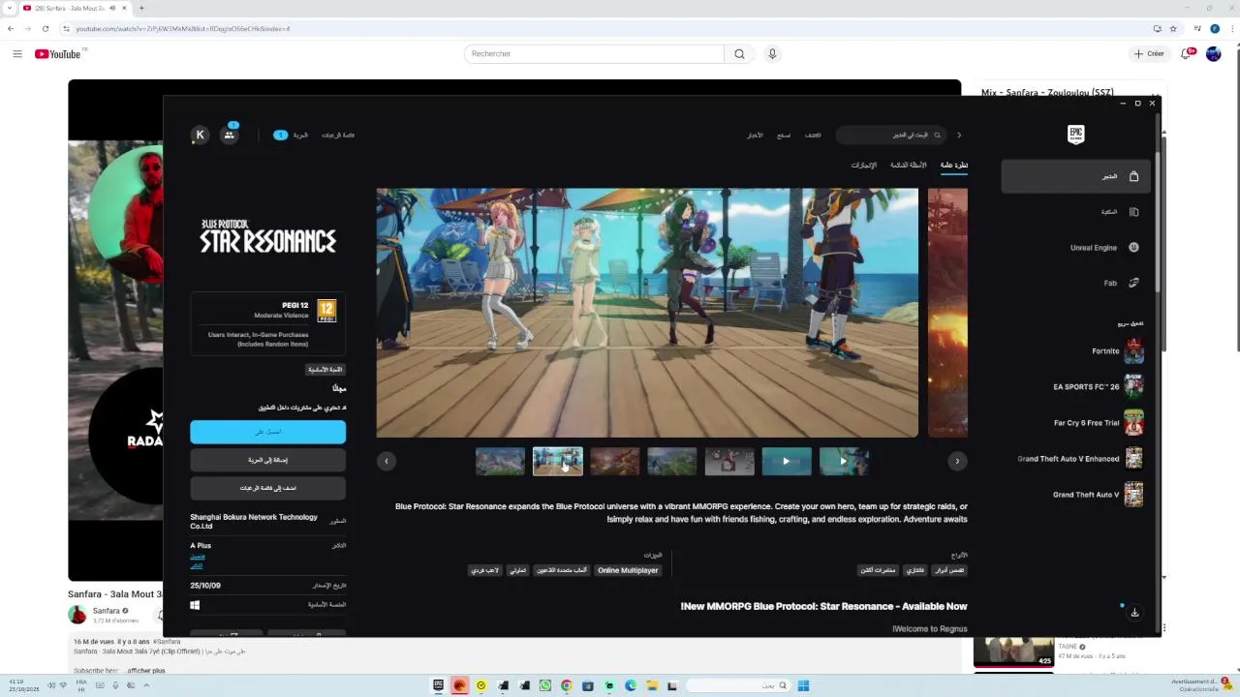Open the K profile avatar menu

coord(200,135)
